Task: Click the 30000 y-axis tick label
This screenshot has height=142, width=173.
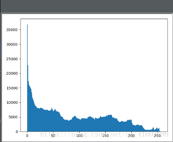Action: click(12, 44)
